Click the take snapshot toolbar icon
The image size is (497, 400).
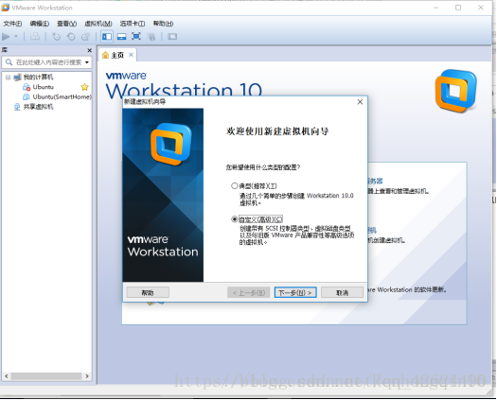tap(57, 37)
